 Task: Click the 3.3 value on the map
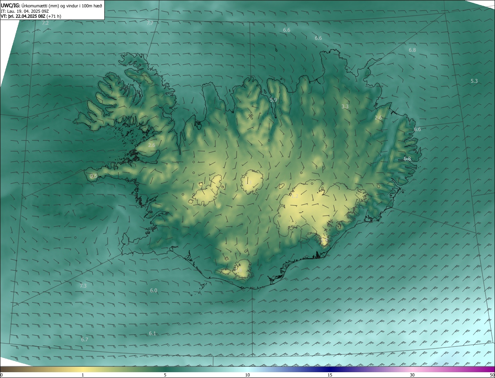(x=345, y=106)
